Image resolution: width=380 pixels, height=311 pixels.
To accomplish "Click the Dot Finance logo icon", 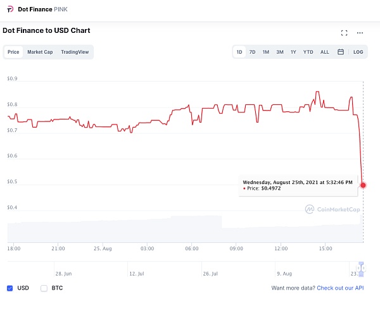I will (10, 9).
